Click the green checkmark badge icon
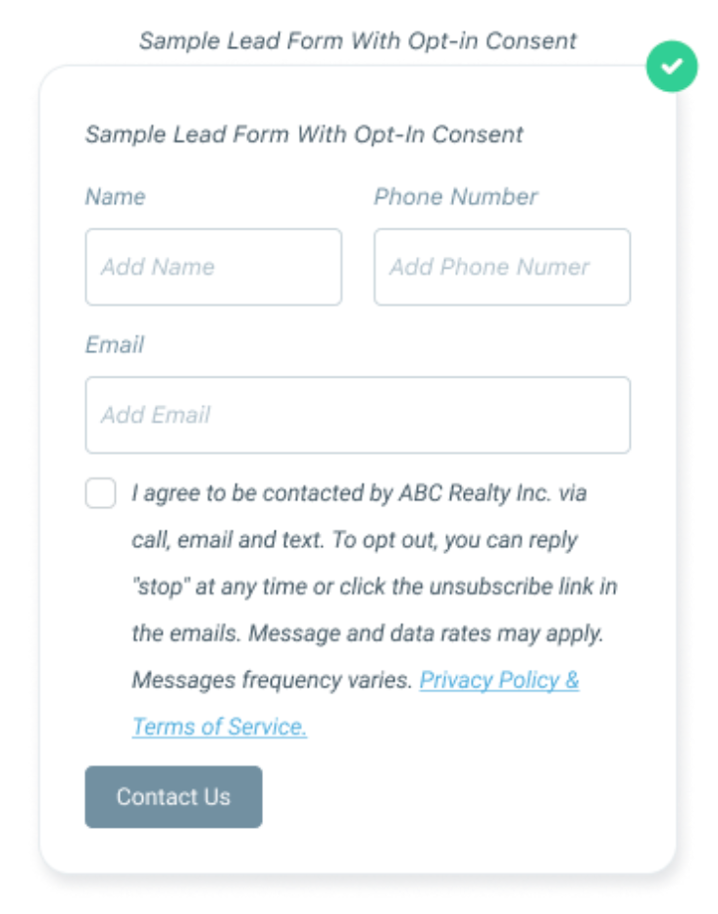This screenshot has width=718, height=914. (671, 67)
